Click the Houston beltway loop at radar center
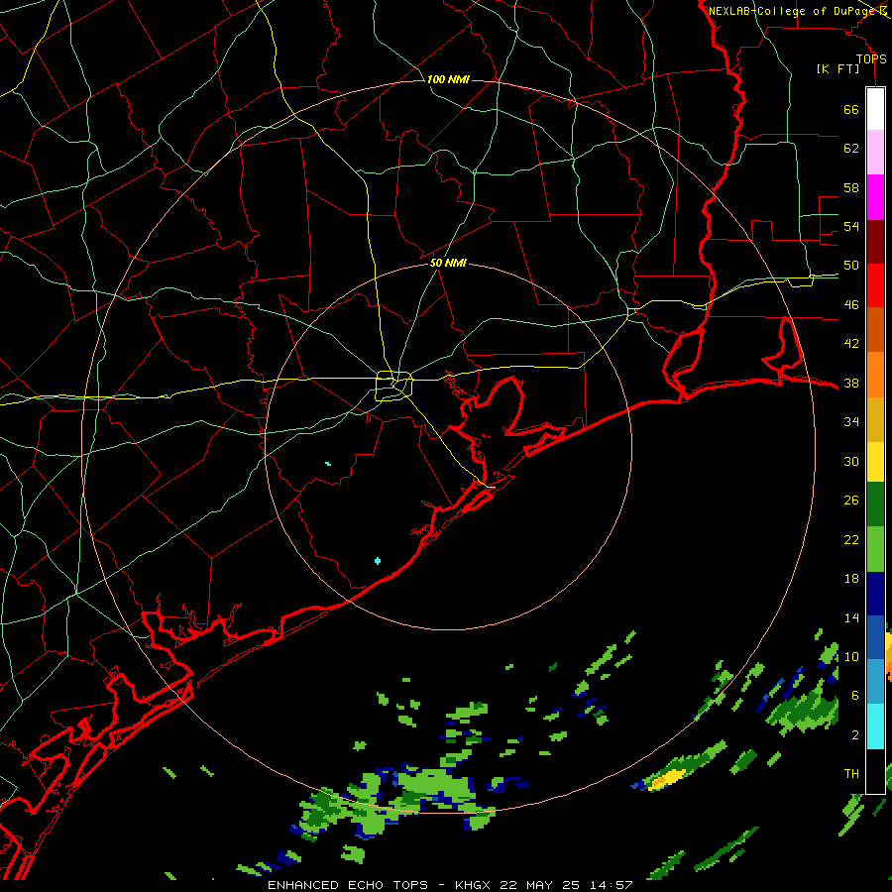This screenshot has width=892, height=892. [x=394, y=386]
